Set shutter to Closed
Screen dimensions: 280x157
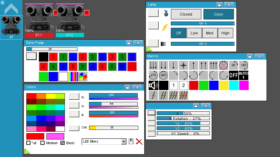186,14
